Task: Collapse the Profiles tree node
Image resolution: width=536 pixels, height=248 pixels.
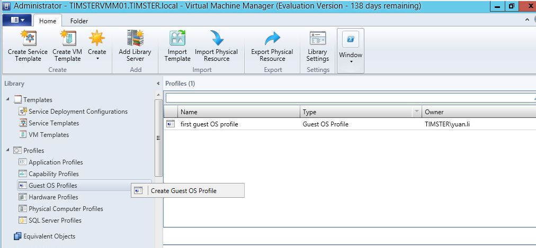Action: (8, 150)
